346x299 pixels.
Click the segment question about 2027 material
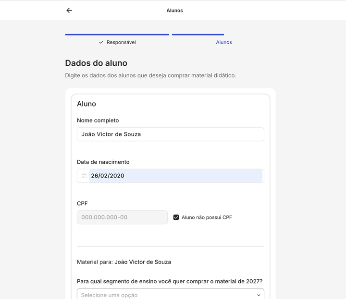[x=170, y=281]
